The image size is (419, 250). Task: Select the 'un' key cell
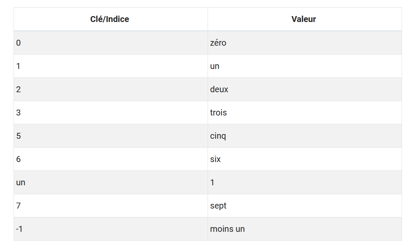[x=21, y=182]
